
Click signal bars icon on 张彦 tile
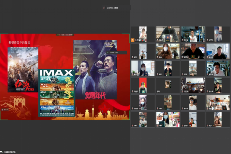(x=213, y=126)
